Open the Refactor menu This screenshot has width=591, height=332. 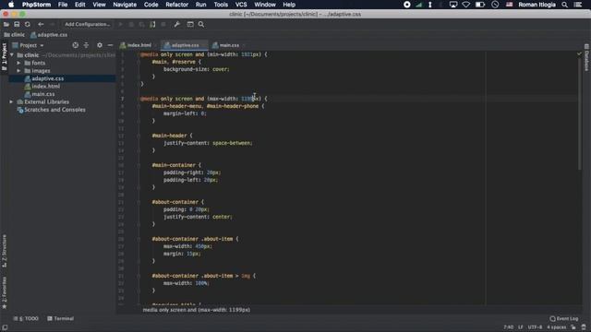pos(176,5)
